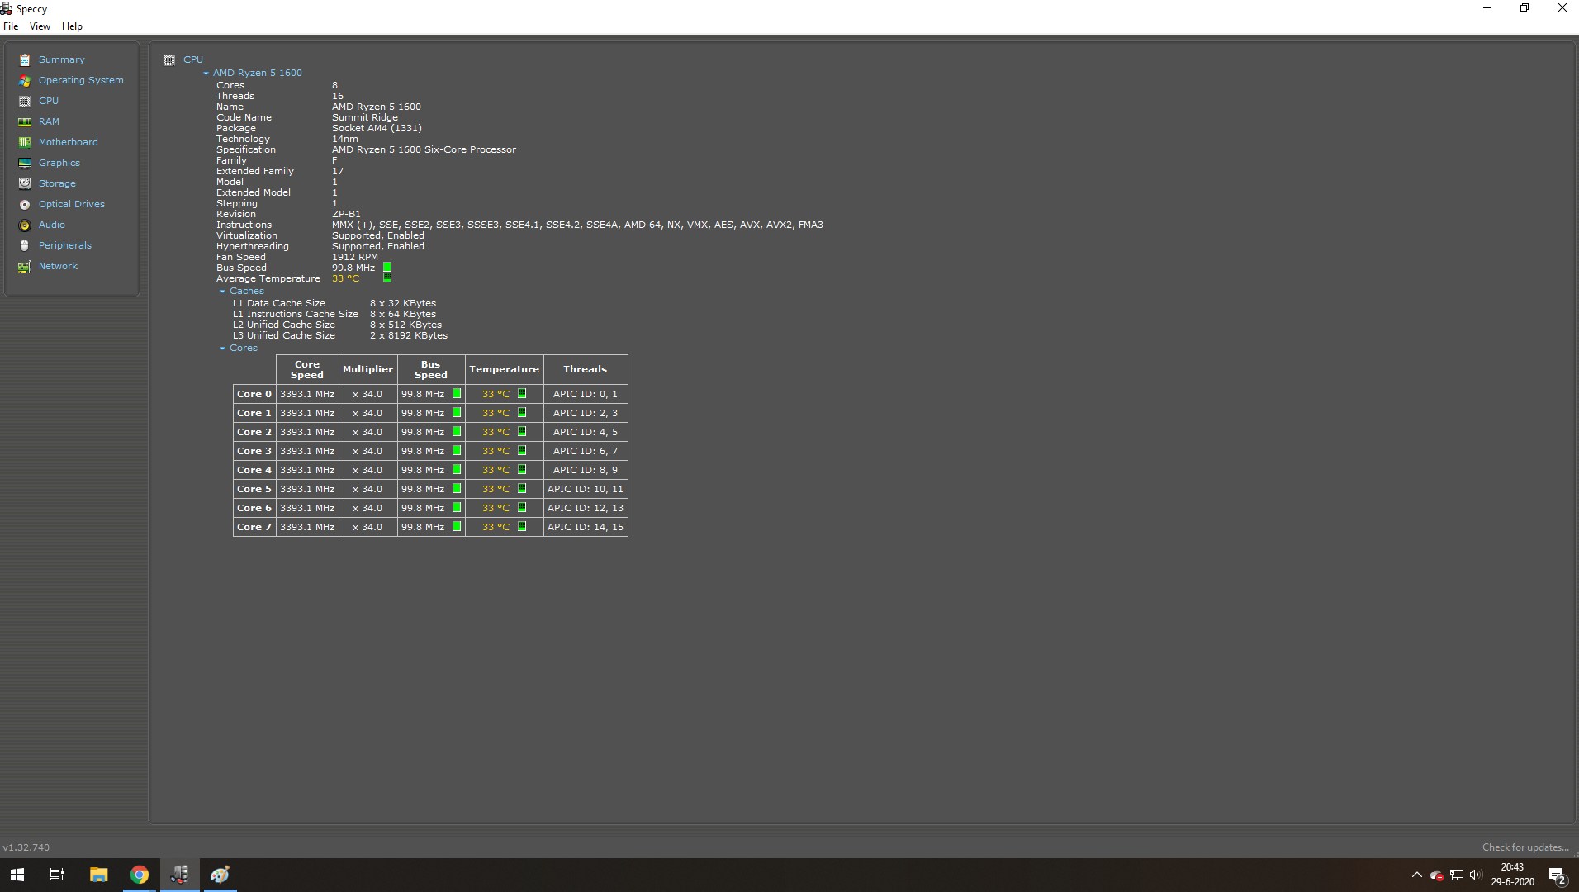Collapse the AMD Ryzen 5 1600 tree node
This screenshot has height=892, width=1579.
(206, 73)
